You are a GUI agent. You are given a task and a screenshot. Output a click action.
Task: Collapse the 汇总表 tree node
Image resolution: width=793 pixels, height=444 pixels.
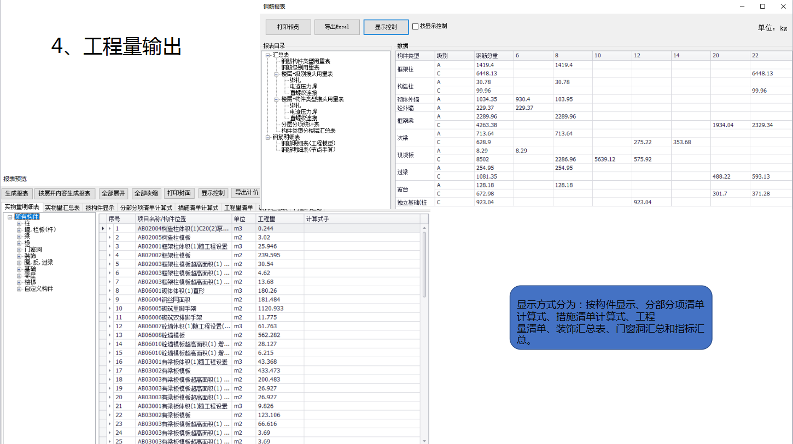point(268,55)
